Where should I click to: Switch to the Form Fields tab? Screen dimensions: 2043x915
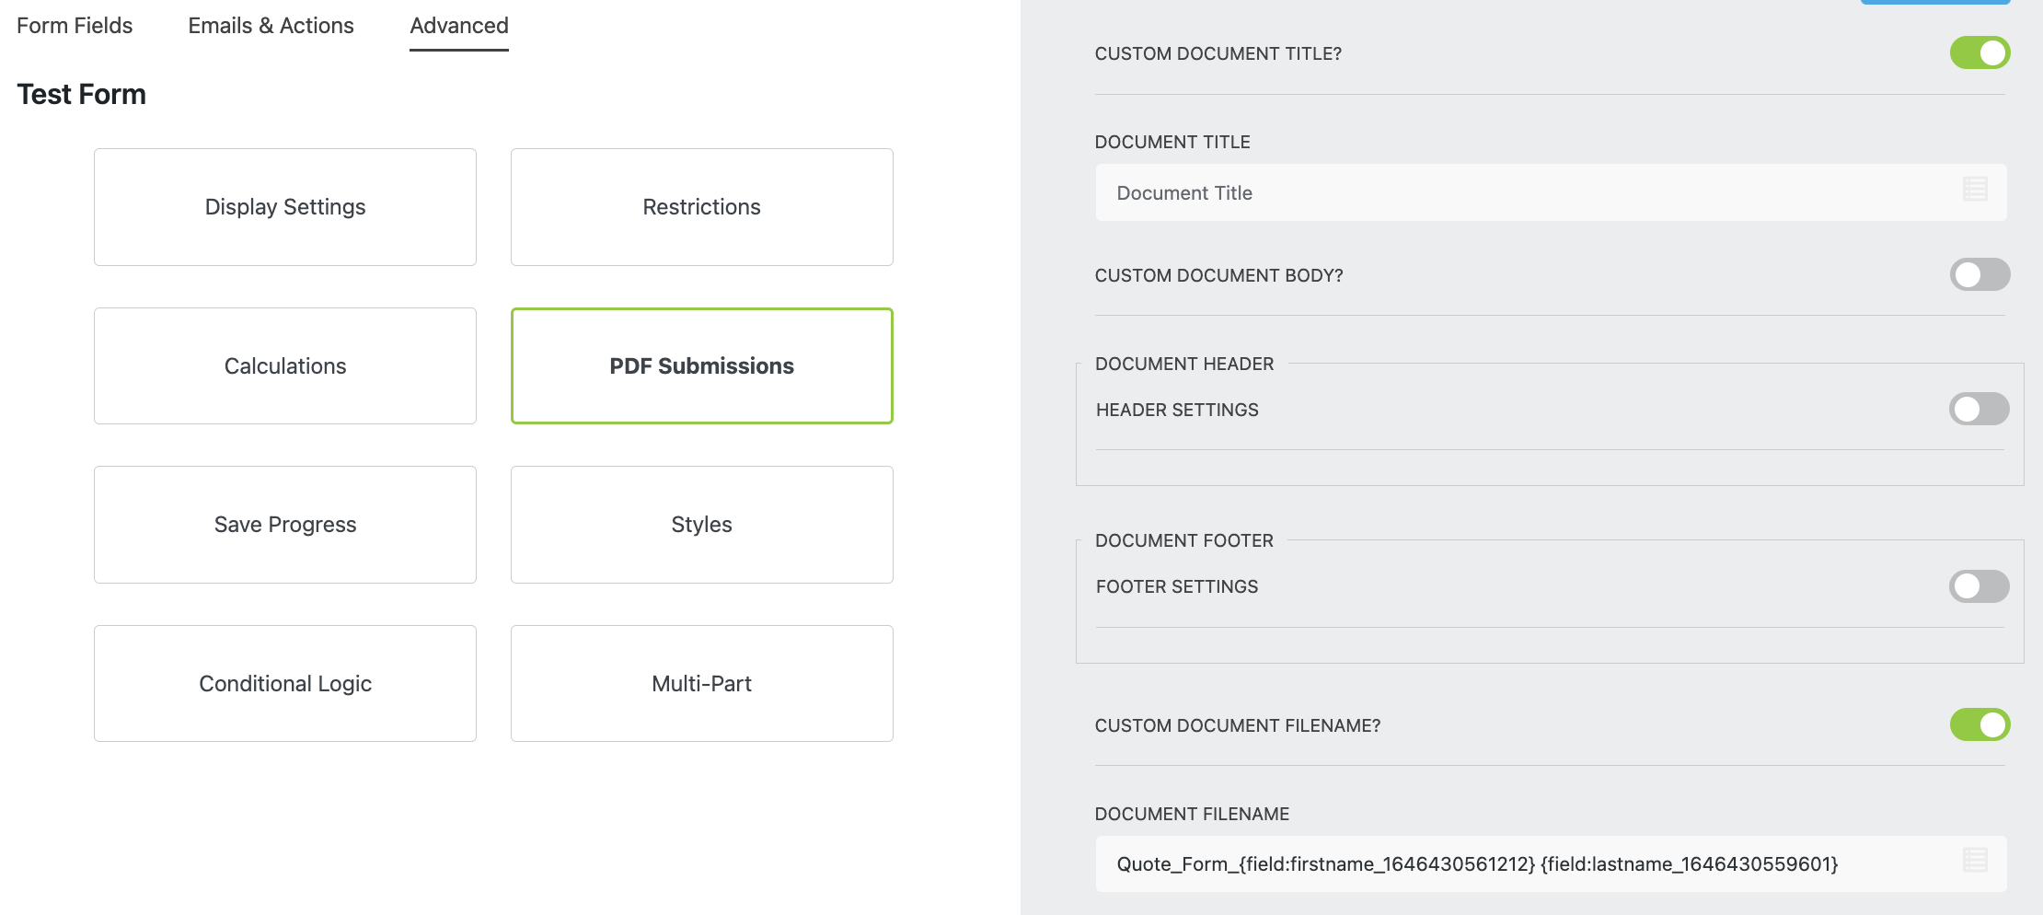pos(74,25)
